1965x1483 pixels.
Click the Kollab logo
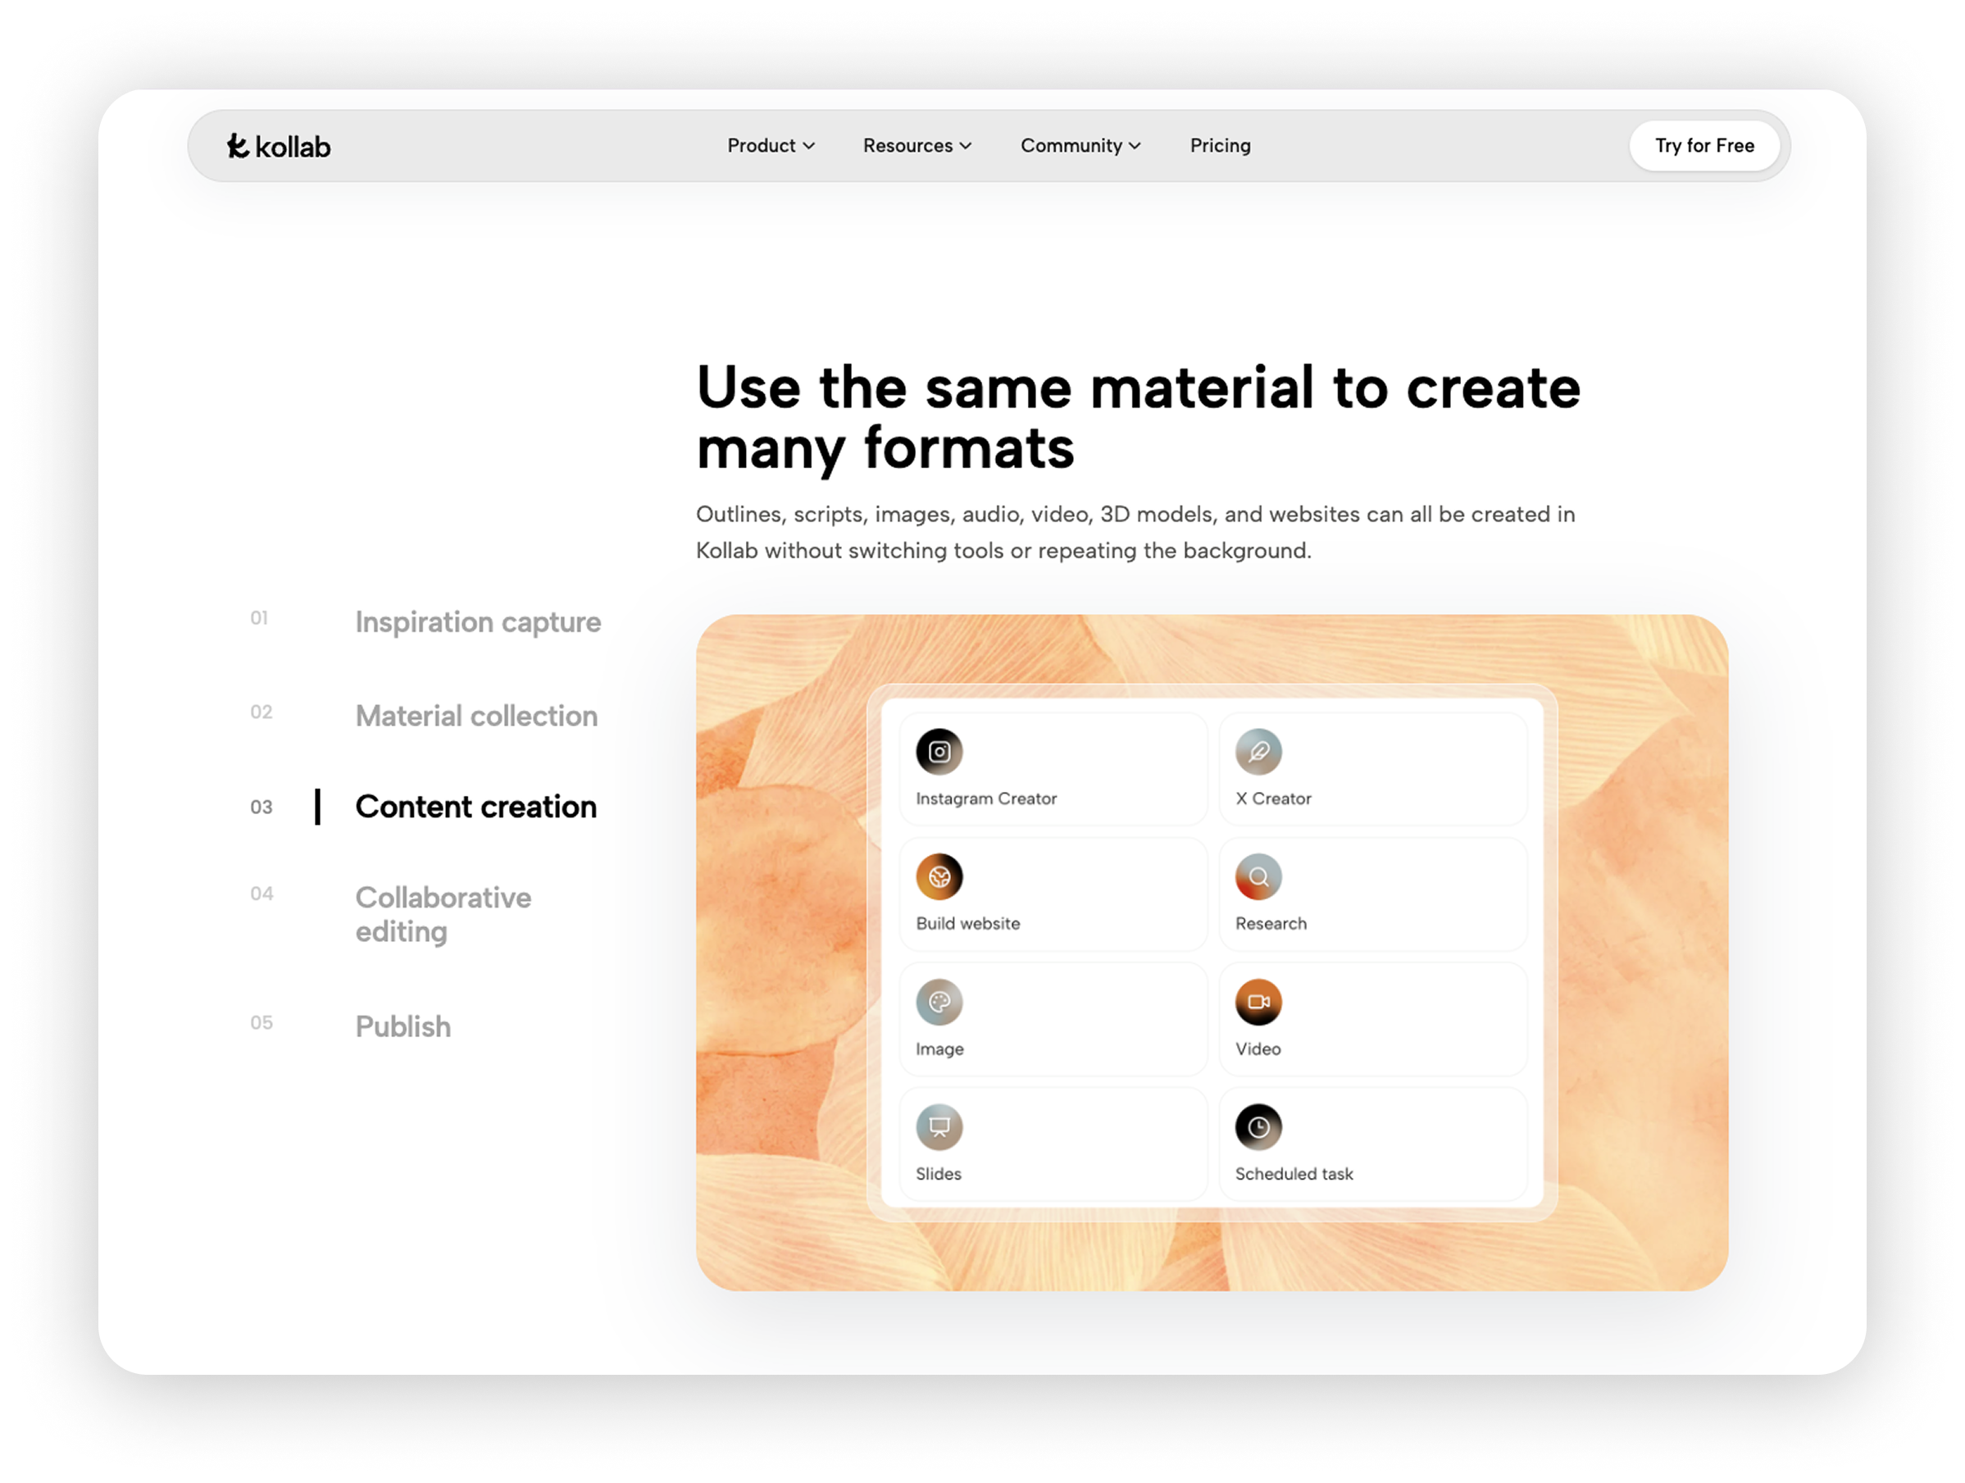(x=278, y=146)
